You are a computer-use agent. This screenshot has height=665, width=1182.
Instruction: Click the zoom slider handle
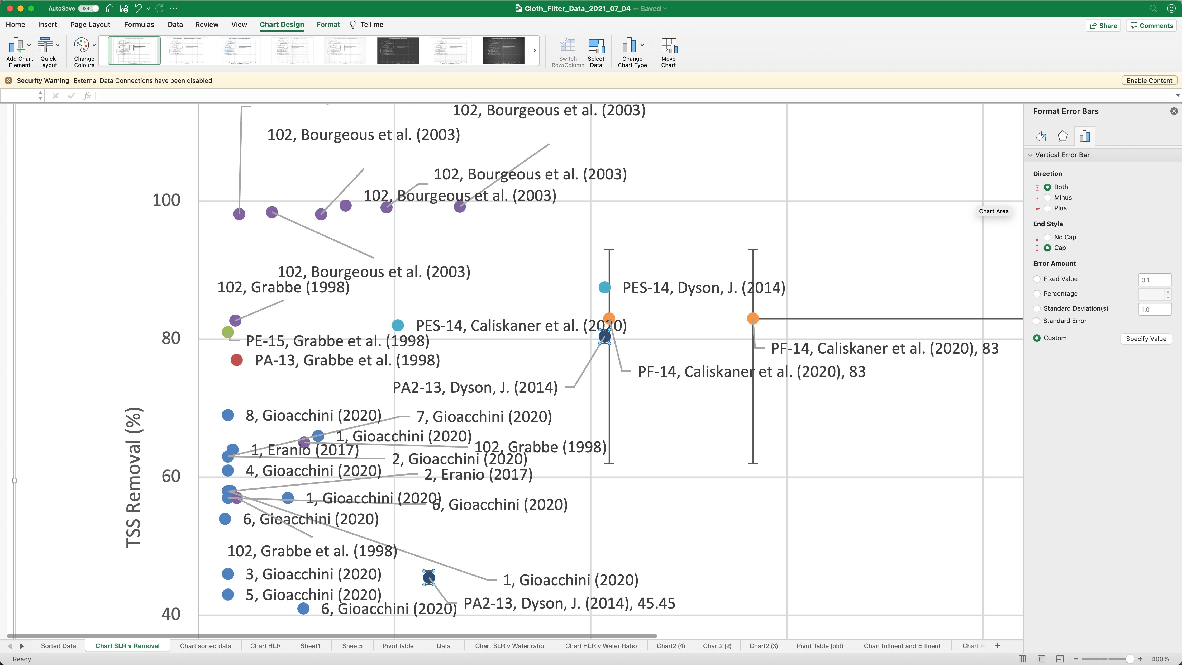click(x=1130, y=659)
